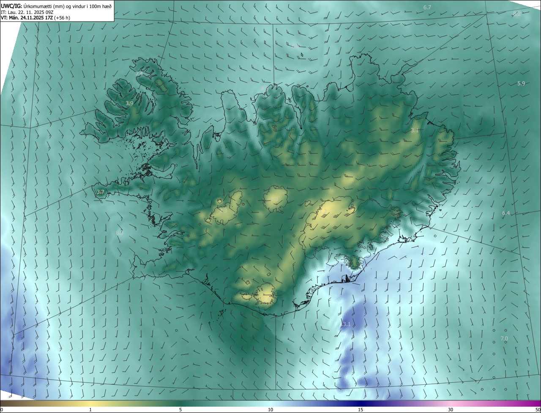Click the 7.4 value label north of the Westfjords
The image size is (541, 413).
[x=139, y=74]
